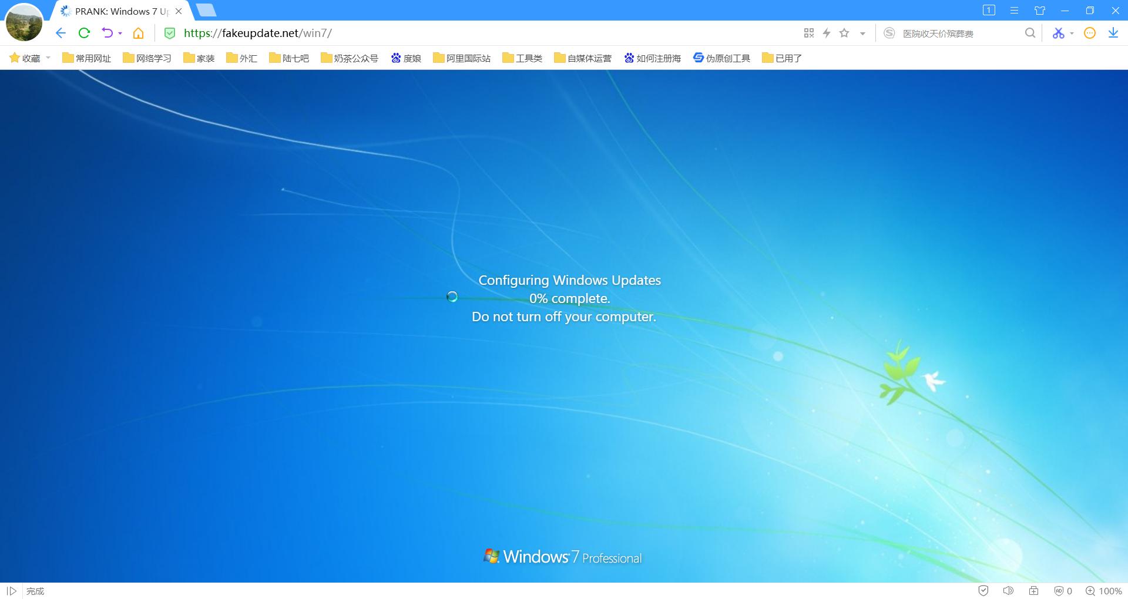The width and height of the screenshot is (1128, 599).
Task: Open the 伪原创工具 bookmark
Action: click(x=721, y=58)
